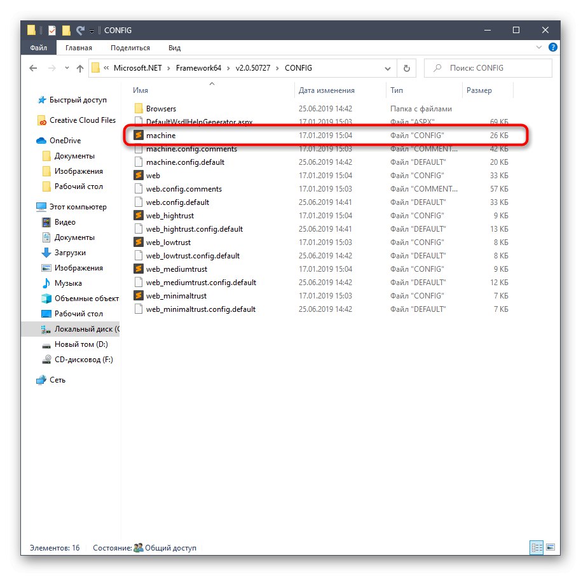Select OneDrive in navigation pane
This screenshot has width=581, height=576.
point(58,141)
